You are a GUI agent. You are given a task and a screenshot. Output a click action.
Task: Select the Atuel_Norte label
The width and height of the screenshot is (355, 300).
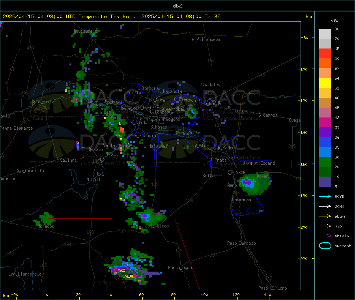click(187, 132)
